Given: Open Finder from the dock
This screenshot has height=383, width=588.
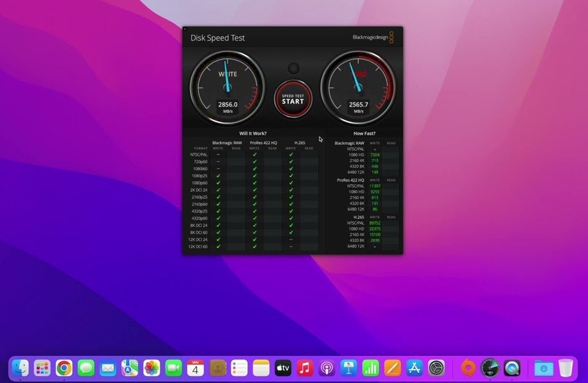Looking at the screenshot, I should pyautogui.click(x=20, y=368).
